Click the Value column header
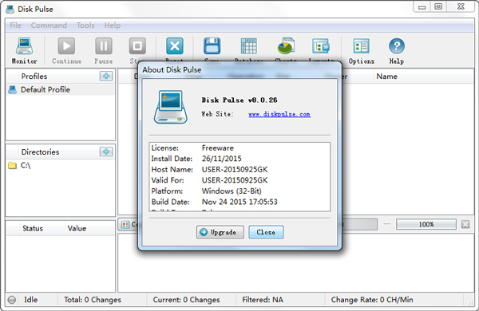The width and height of the screenshot is (479, 311). (x=77, y=228)
